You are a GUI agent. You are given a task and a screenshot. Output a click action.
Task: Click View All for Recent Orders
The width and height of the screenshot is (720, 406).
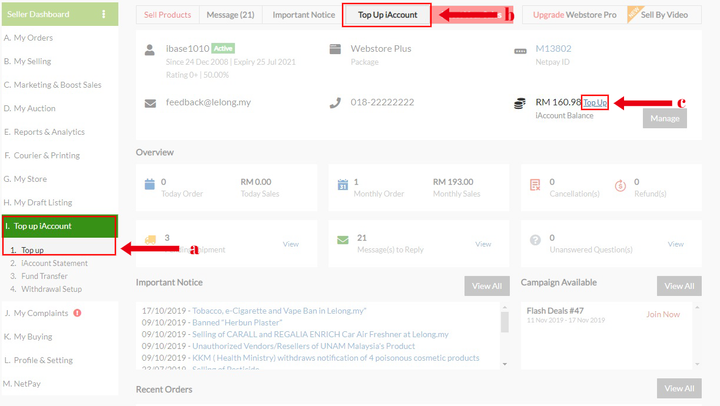point(679,388)
